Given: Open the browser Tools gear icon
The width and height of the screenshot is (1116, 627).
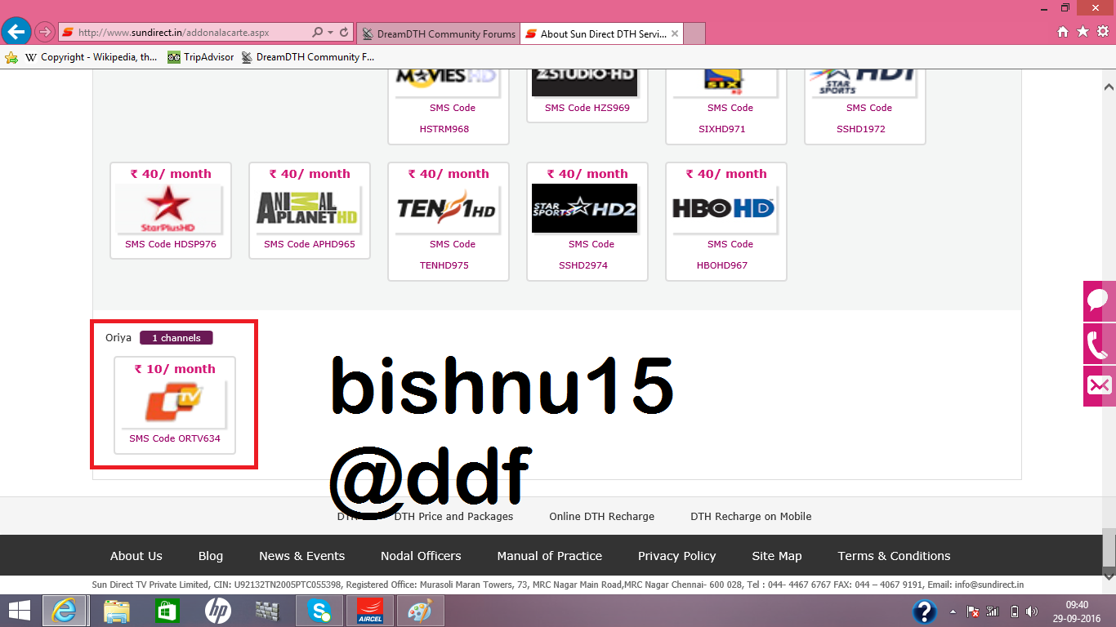Looking at the screenshot, I should [1103, 32].
